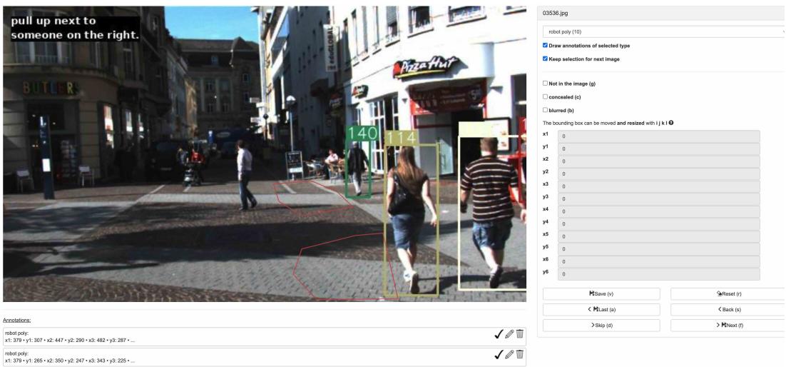Click the street image on the walking man in white
This screenshot has width=786, height=367.
click(x=245, y=175)
